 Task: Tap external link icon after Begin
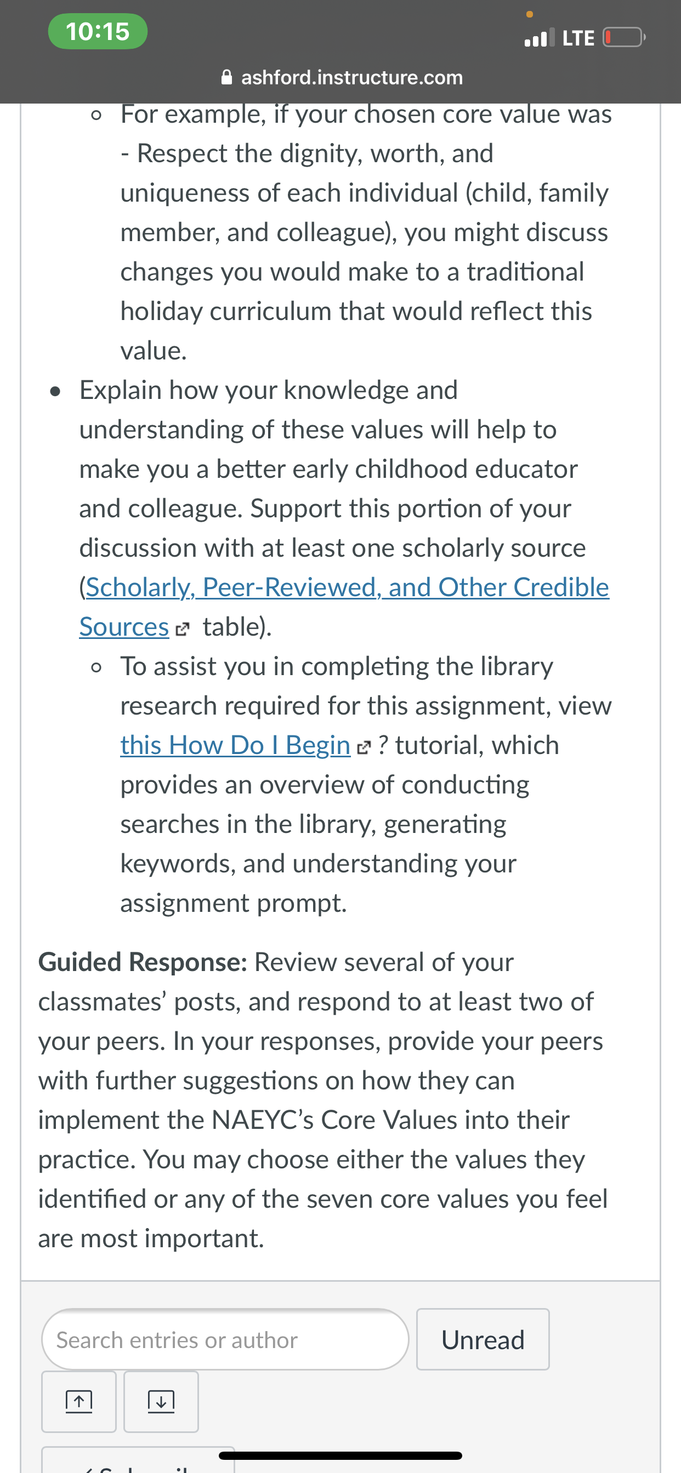coord(364,747)
